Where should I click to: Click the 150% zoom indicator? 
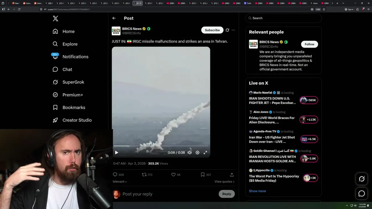coord(318,9)
